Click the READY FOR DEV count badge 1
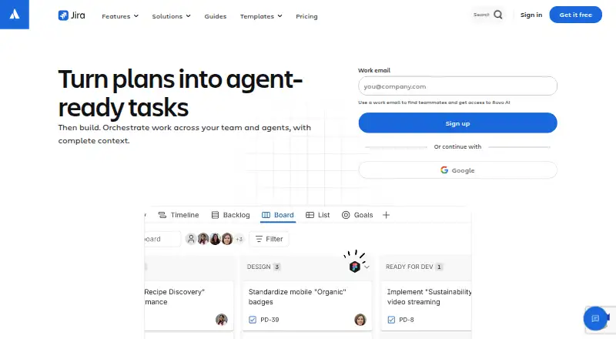 (x=439, y=267)
